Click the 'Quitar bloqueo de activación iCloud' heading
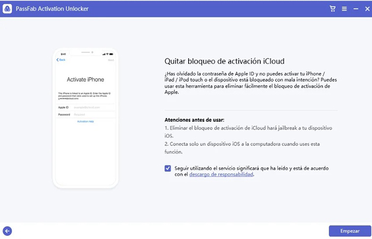 pos(224,61)
